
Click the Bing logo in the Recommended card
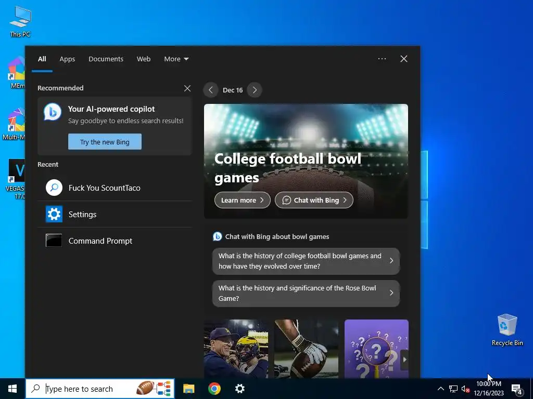[53, 112]
